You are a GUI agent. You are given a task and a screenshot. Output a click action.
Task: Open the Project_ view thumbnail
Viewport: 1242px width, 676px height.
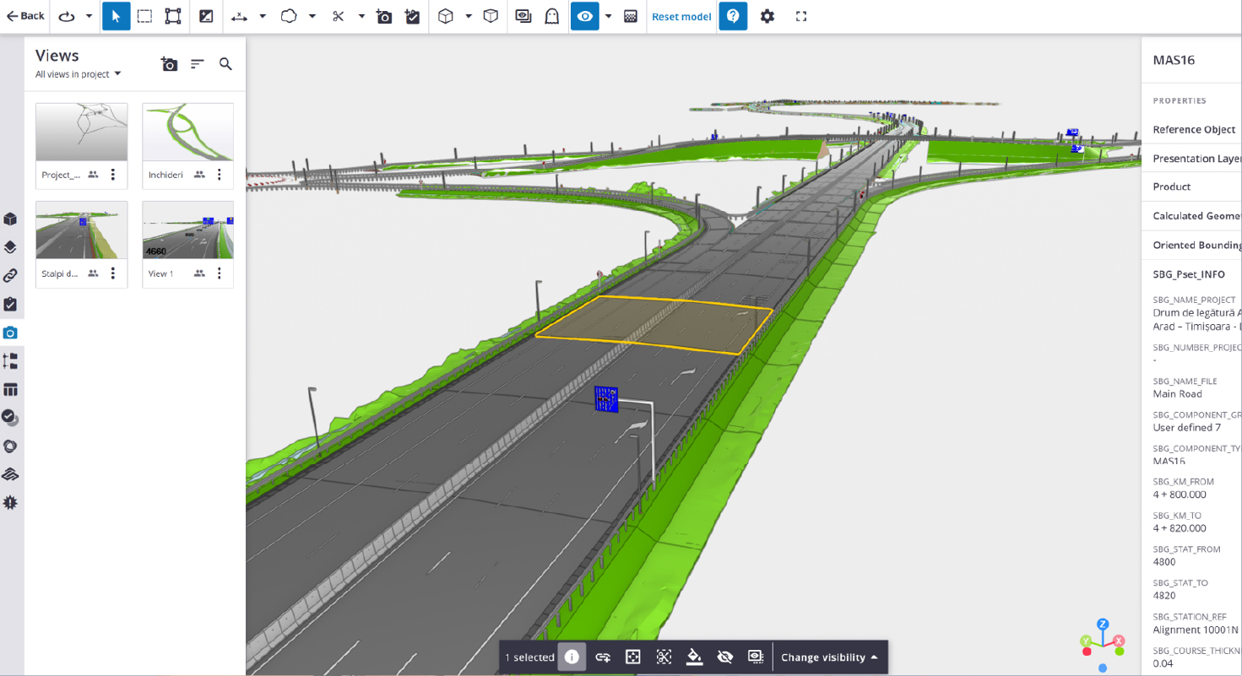click(82, 132)
